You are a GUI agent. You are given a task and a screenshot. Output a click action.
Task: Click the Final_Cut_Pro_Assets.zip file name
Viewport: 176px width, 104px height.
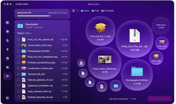[40, 40]
